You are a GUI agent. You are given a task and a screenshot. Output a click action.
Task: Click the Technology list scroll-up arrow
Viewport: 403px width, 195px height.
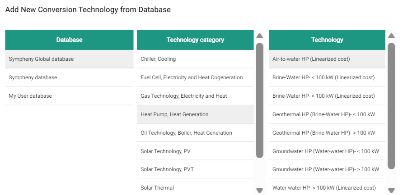[391, 36]
